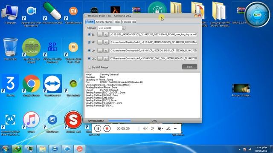Enable Do NOT Reboot option

(x=90, y=67)
